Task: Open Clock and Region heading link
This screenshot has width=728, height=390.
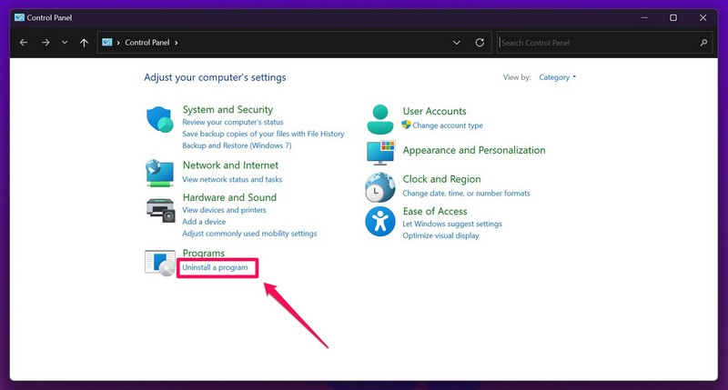Action: (441, 179)
